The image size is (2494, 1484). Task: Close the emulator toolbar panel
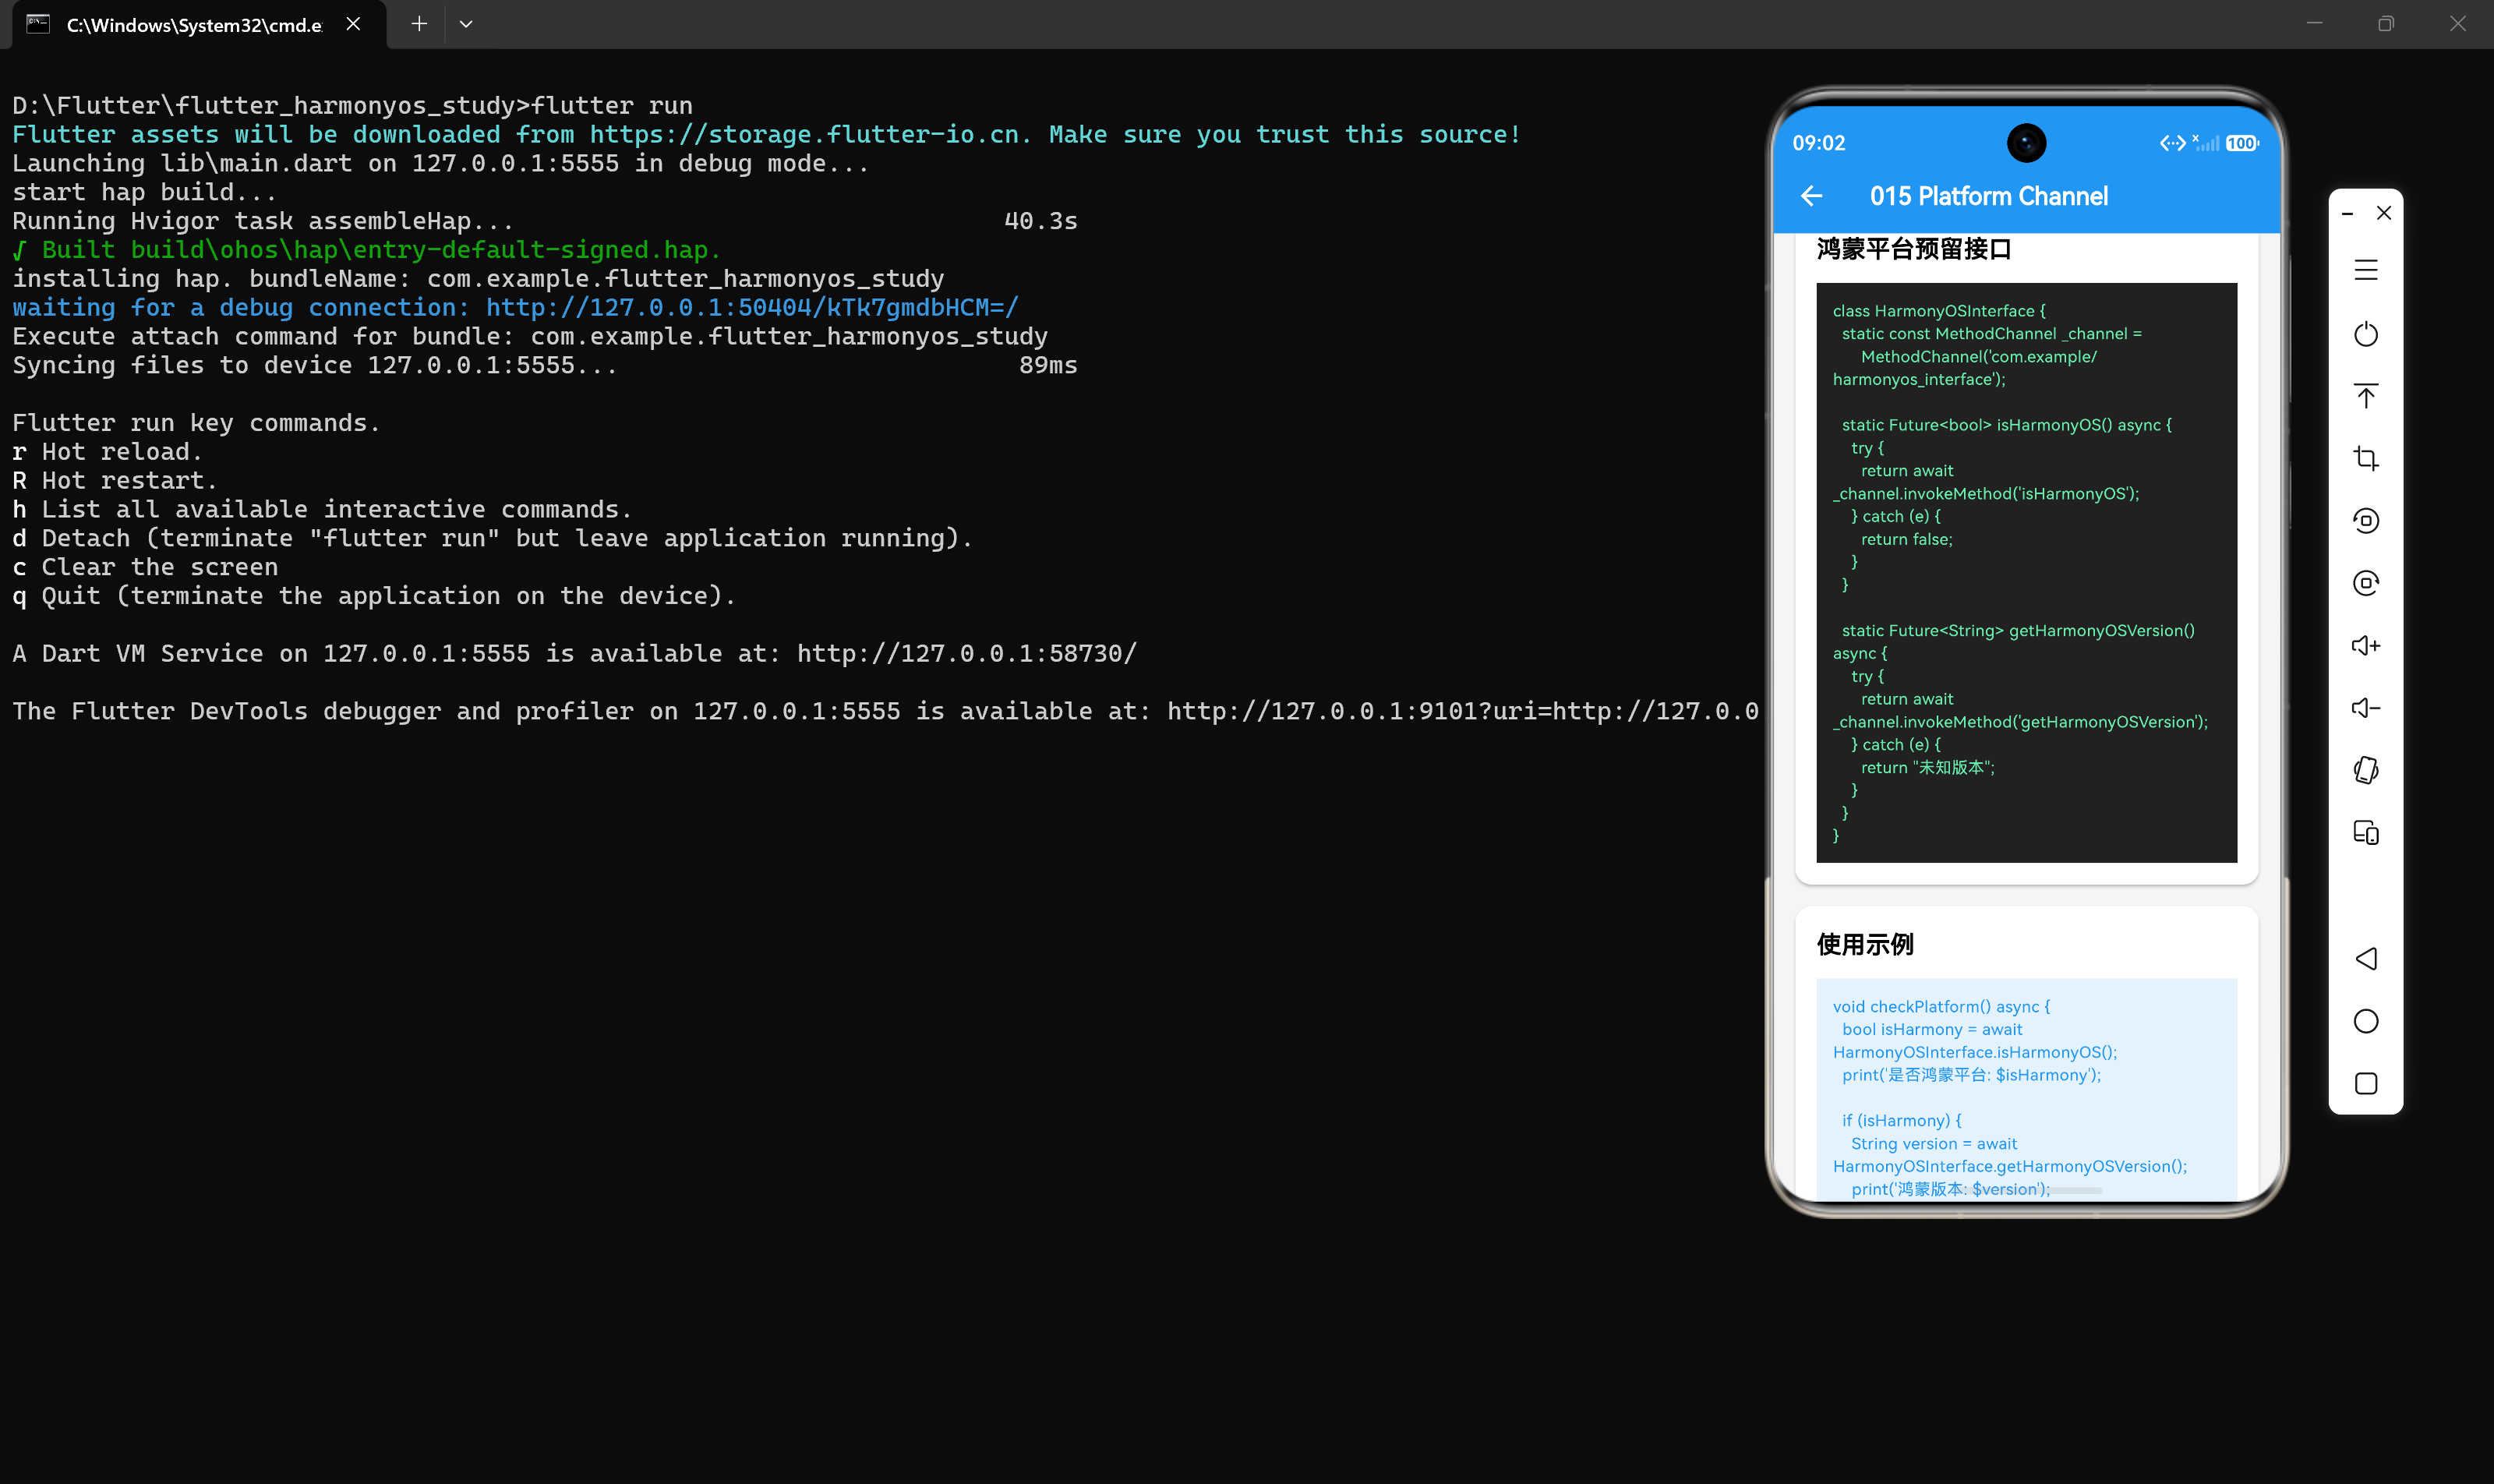click(x=2383, y=213)
